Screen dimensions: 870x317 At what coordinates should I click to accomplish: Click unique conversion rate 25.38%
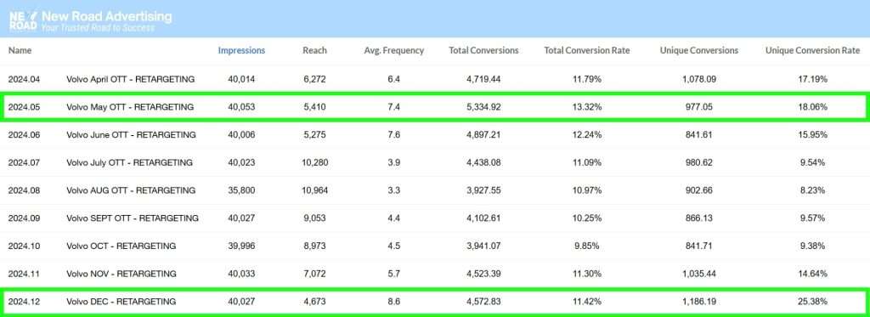pos(812,302)
